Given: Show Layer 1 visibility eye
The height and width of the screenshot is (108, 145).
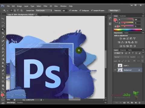Looking at the screenshot, I should point(115,66).
